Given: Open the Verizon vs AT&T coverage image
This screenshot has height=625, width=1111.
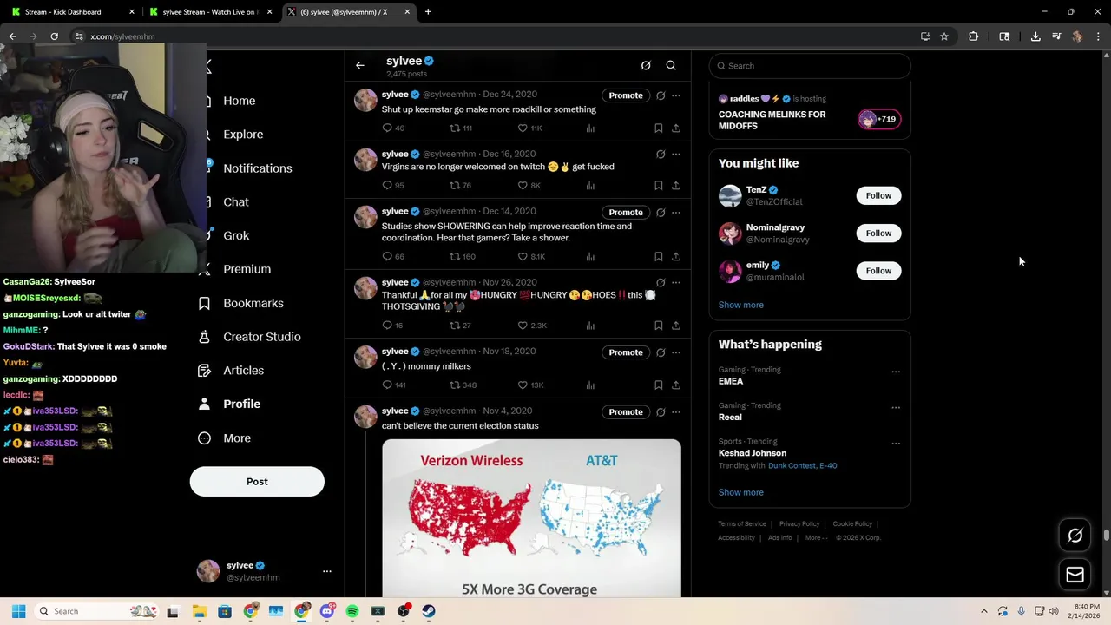Looking at the screenshot, I should coord(531,518).
